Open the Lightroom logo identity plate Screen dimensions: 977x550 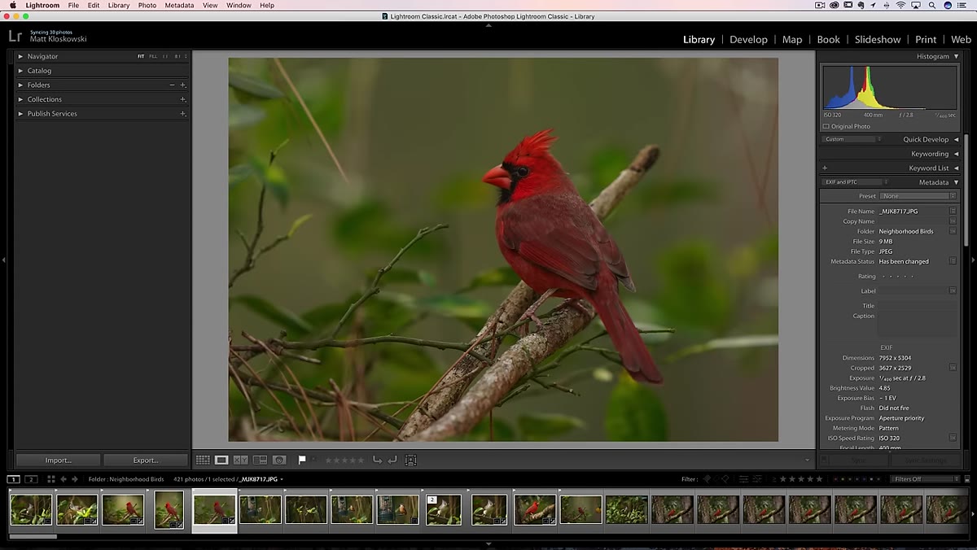tap(15, 36)
